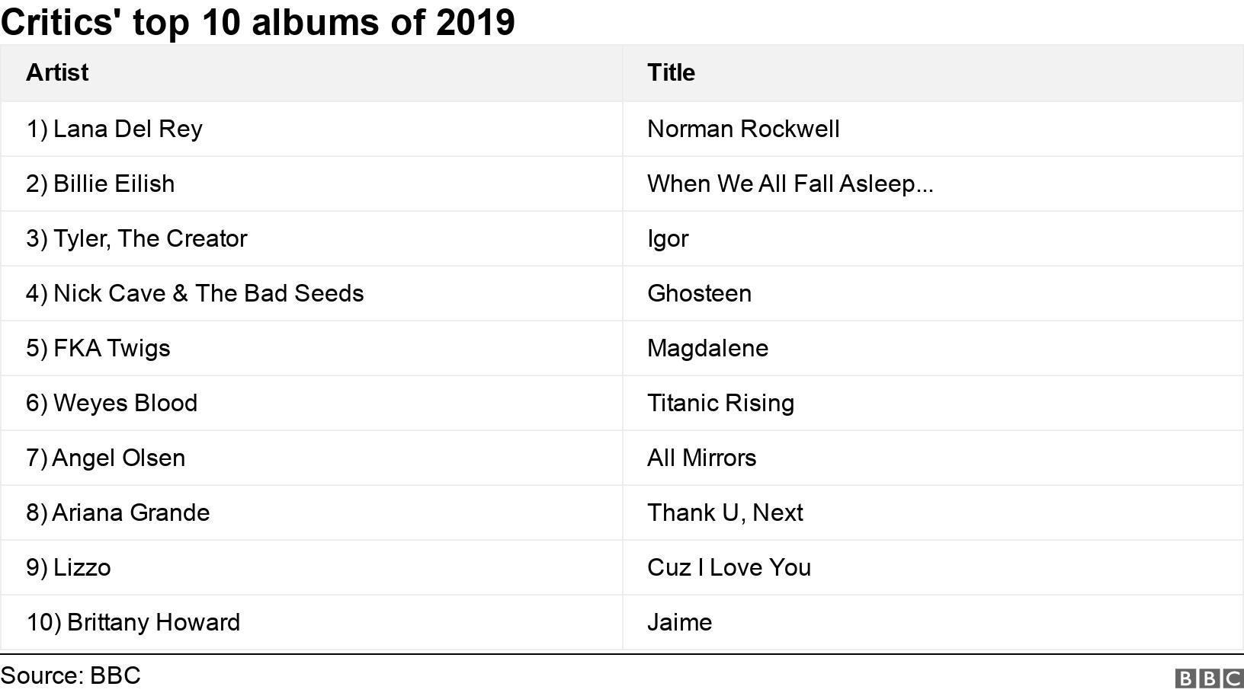1244x696 pixels.
Task: Select the Weyes Blood artist cell
Action: (112, 403)
